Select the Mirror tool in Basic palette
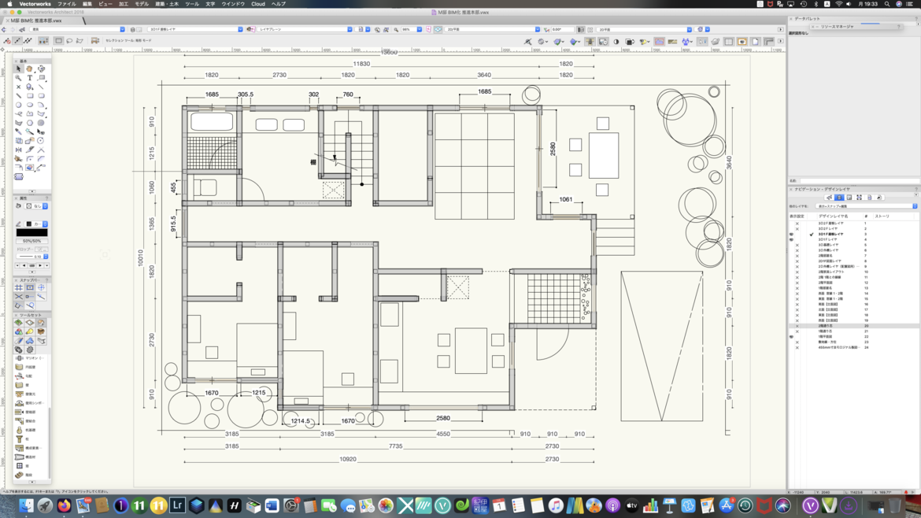The image size is (921, 518). click(18, 150)
